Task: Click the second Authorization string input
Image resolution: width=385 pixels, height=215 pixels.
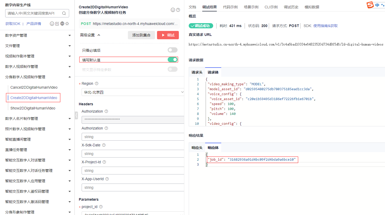Action: point(133,137)
